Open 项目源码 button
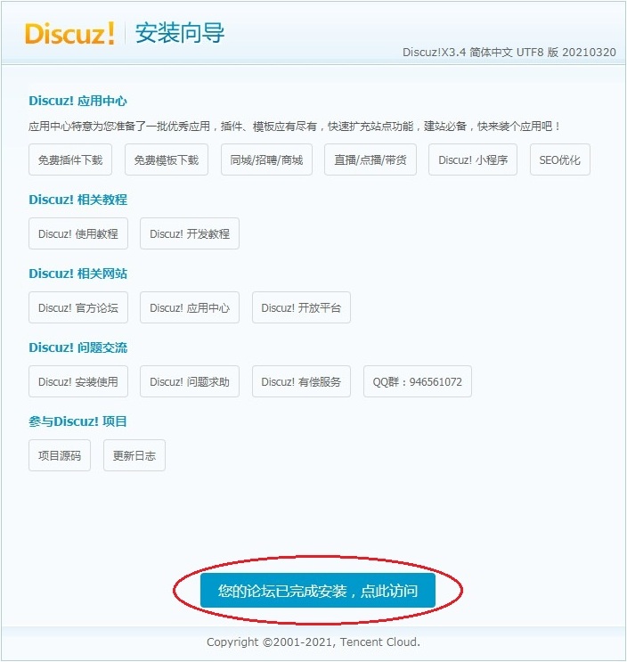The height and width of the screenshot is (662, 627). [x=60, y=455]
